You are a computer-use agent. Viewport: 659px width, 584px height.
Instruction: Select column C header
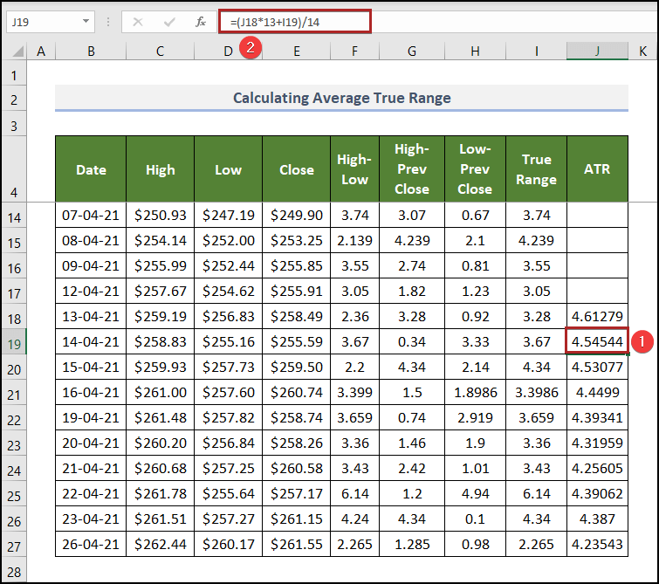(160, 52)
